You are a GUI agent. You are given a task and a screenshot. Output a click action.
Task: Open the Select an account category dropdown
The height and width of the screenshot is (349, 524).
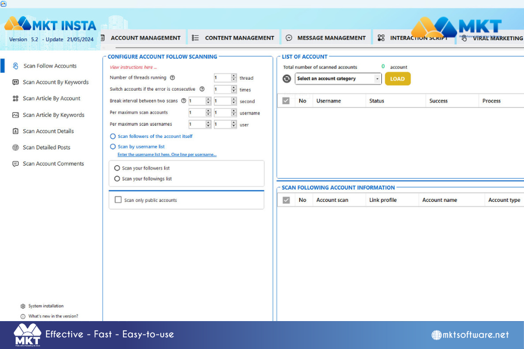(x=338, y=79)
